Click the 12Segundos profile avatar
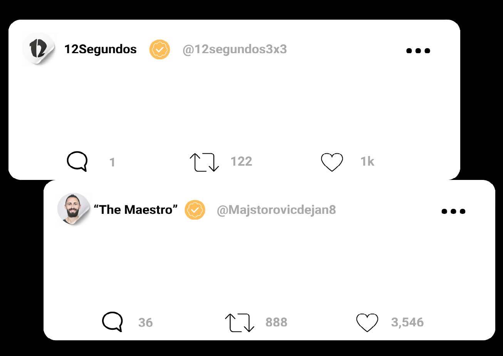The height and width of the screenshot is (356, 503). [x=39, y=49]
